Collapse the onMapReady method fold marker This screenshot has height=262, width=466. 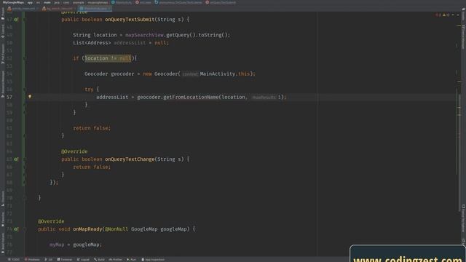(25, 229)
